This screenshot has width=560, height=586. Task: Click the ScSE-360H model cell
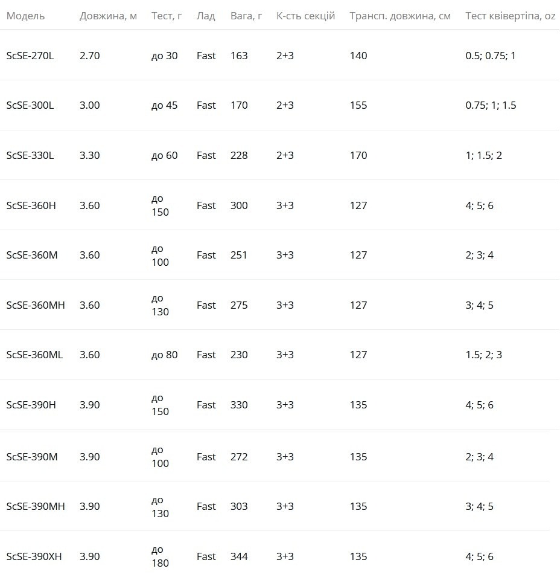coord(31,205)
